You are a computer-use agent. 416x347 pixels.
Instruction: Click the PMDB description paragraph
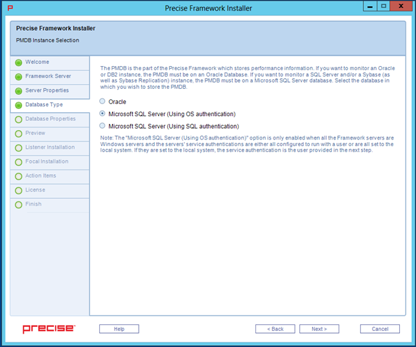[x=247, y=77]
